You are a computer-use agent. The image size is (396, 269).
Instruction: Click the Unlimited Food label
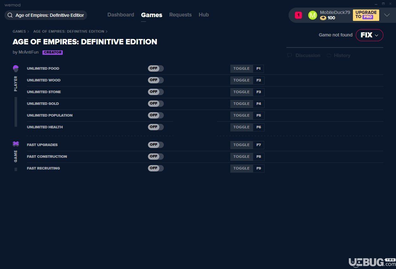[43, 68]
